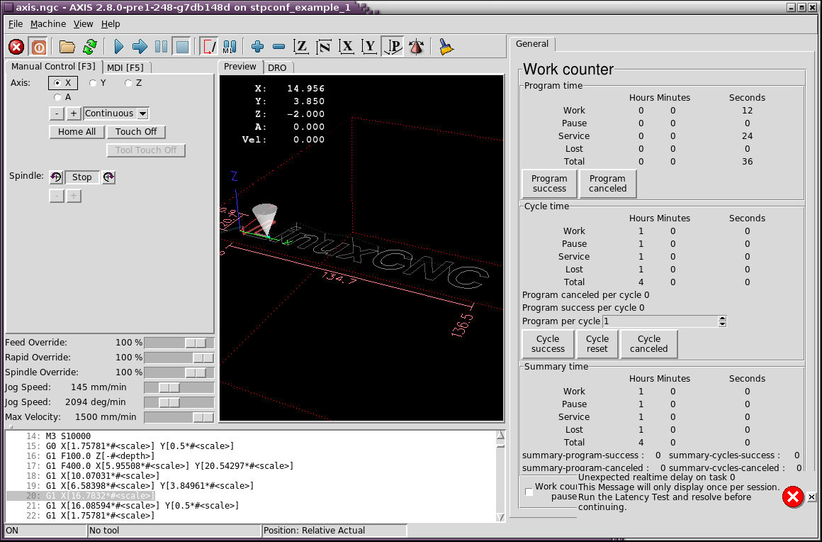Reload the current file
This screenshot has height=542, width=822.
pos(89,47)
